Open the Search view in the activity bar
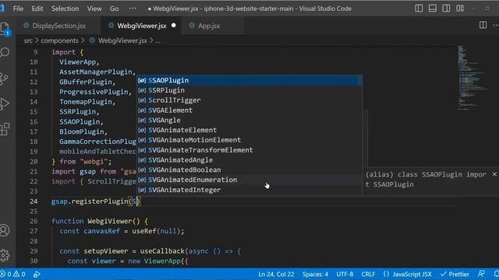 pyautogui.click(x=5, y=52)
